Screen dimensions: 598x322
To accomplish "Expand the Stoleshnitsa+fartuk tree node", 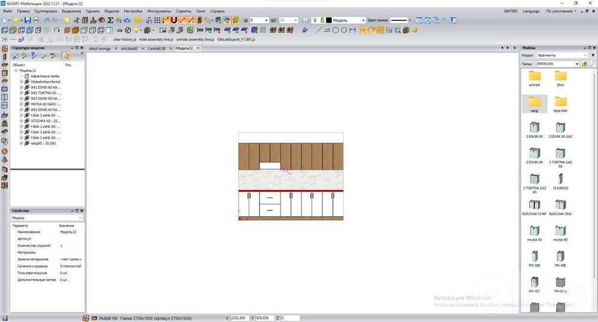I will coord(22,82).
